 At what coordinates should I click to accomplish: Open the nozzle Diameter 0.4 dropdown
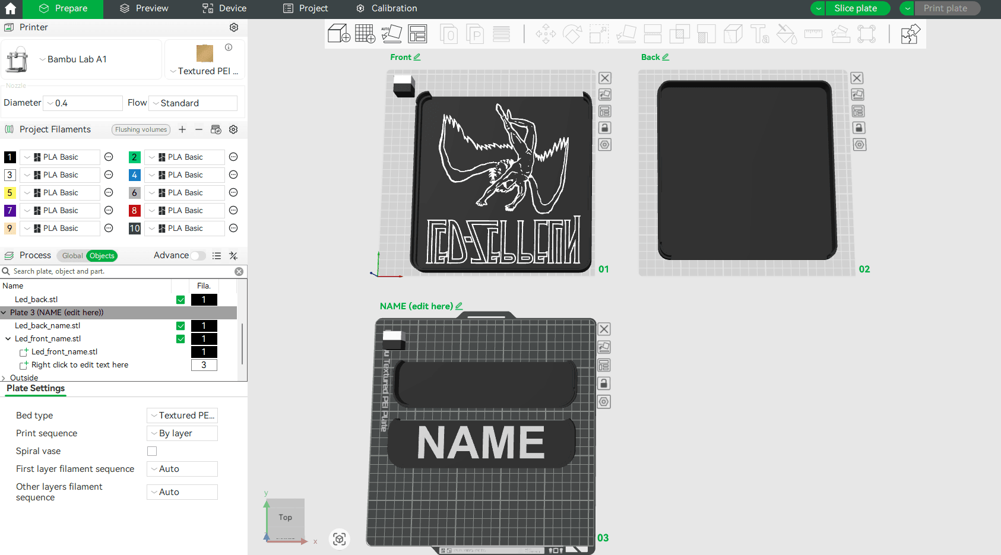tap(83, 103)
